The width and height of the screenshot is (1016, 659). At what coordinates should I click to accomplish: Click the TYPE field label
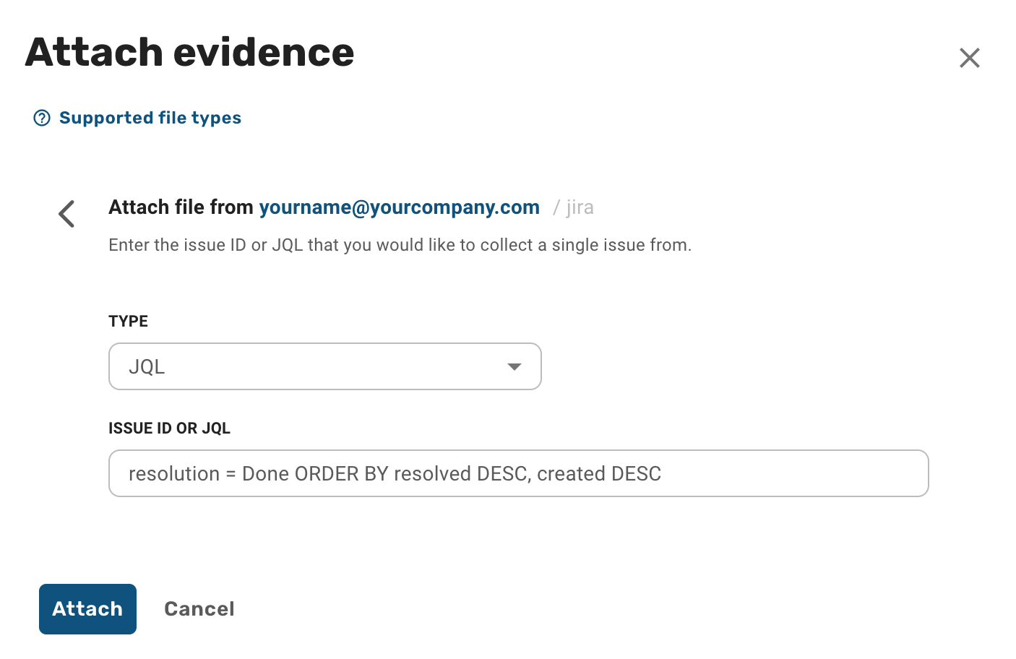point(129,322)
